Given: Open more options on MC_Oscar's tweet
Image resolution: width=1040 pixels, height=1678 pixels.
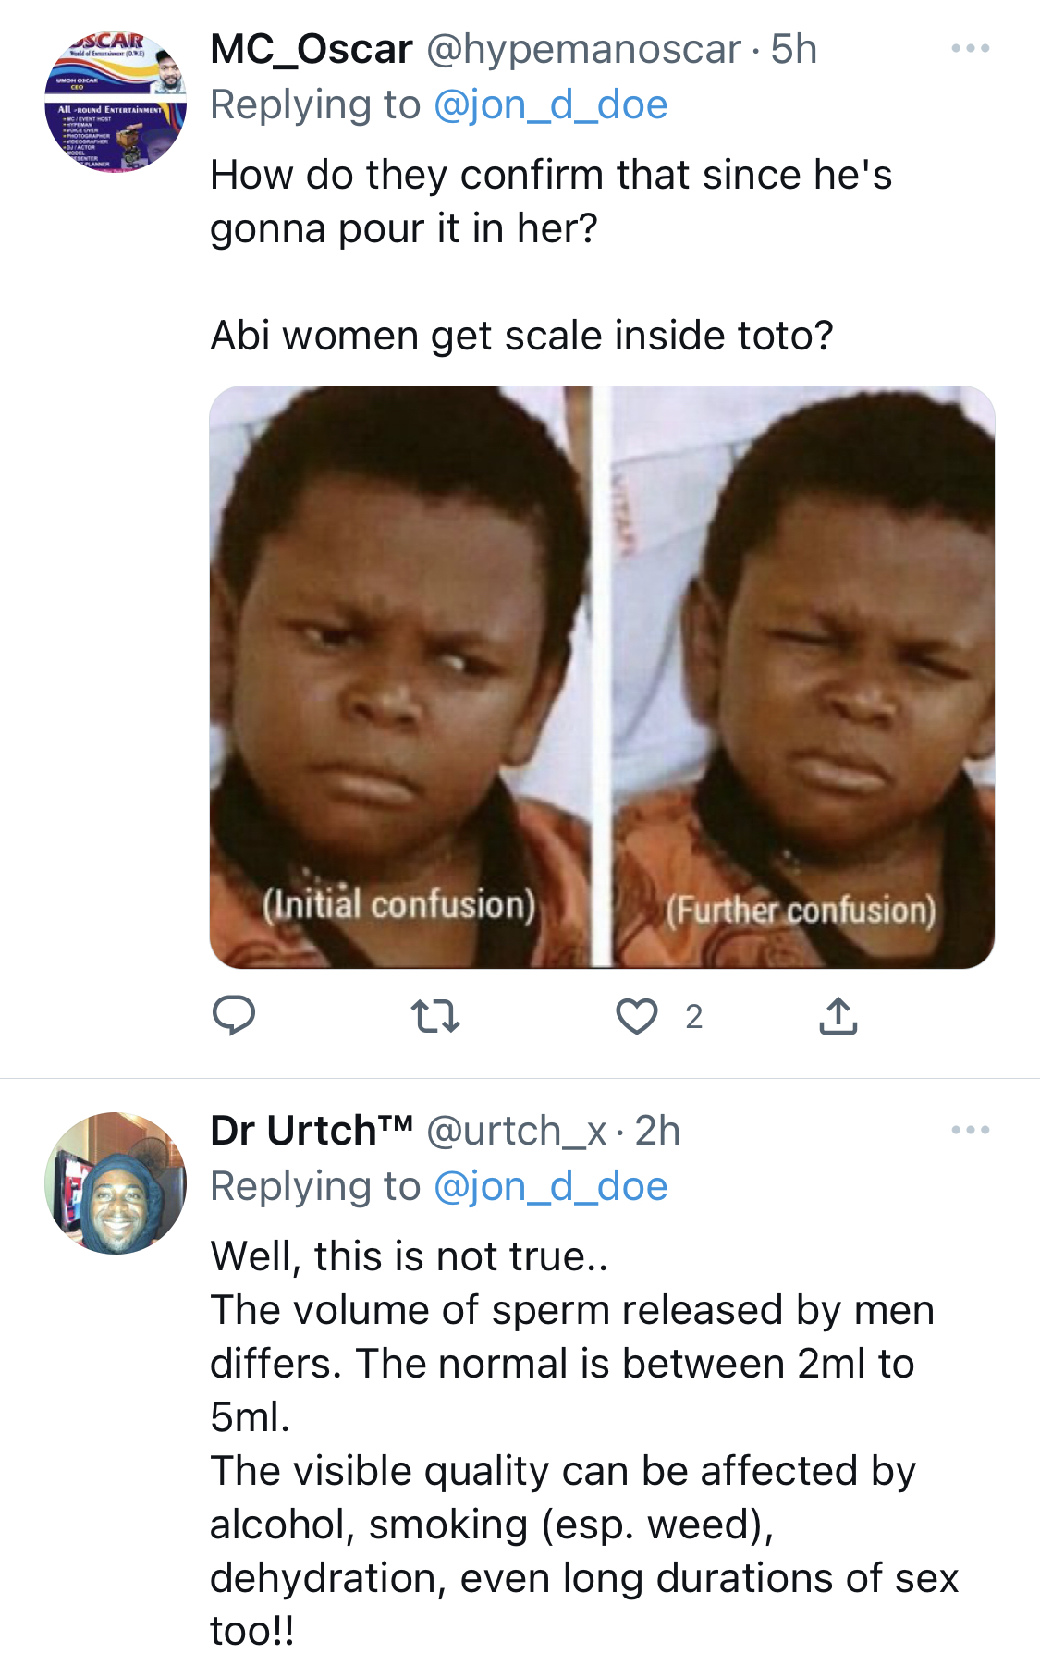Looking at the screenshot, I should coord(971,48).
